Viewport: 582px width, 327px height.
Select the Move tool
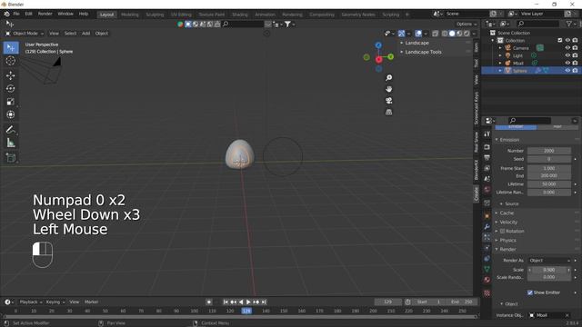(x=11, y=75)
